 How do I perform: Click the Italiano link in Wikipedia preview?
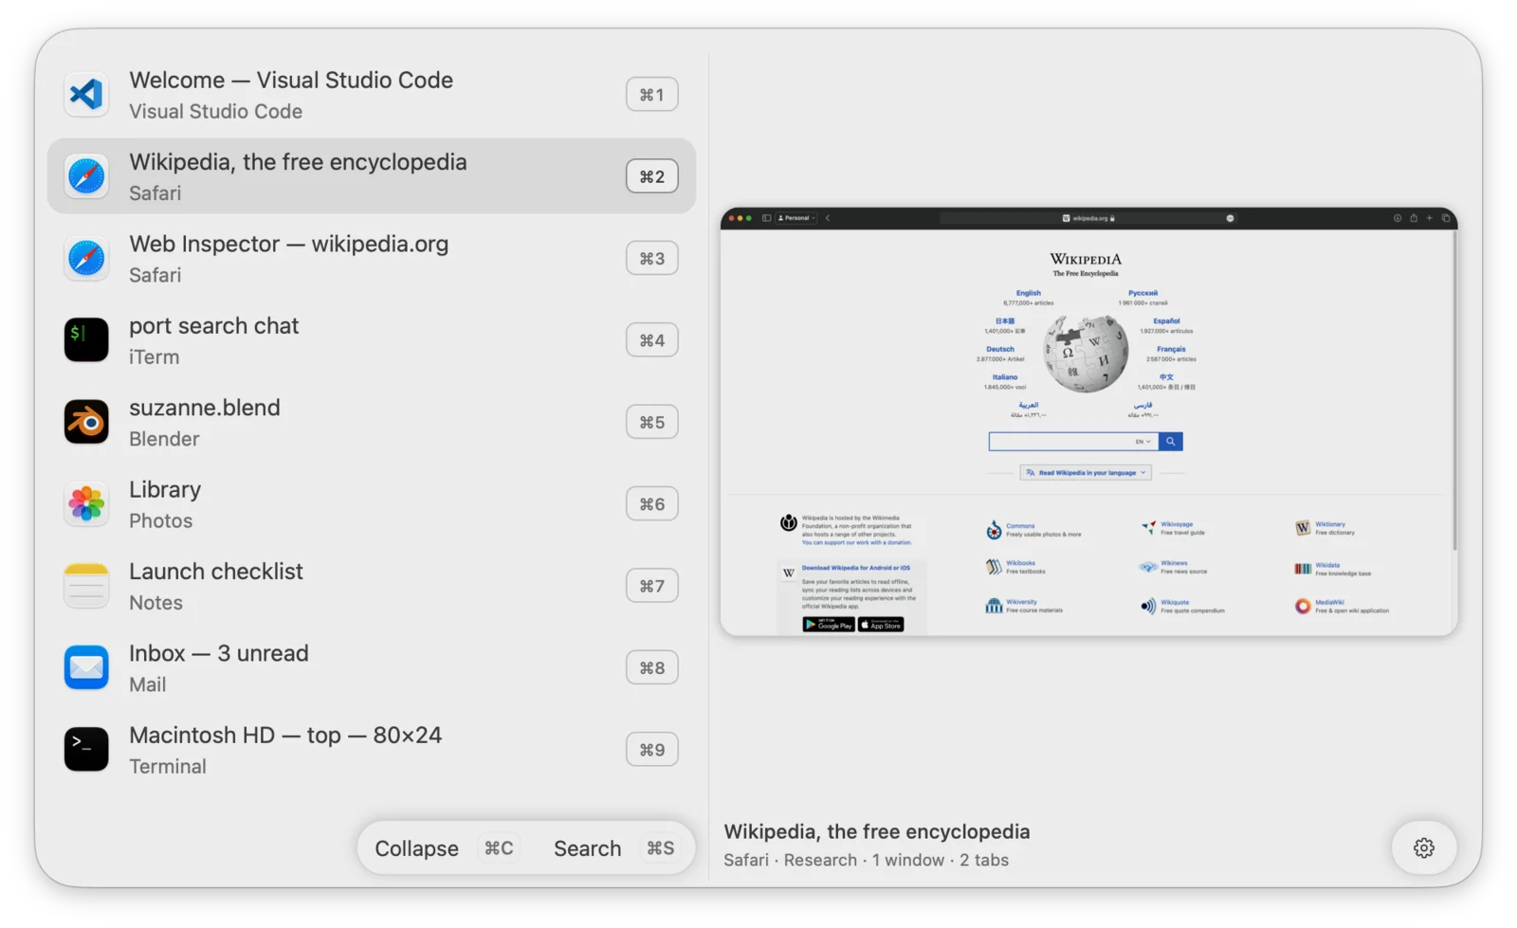point(1005,377)
